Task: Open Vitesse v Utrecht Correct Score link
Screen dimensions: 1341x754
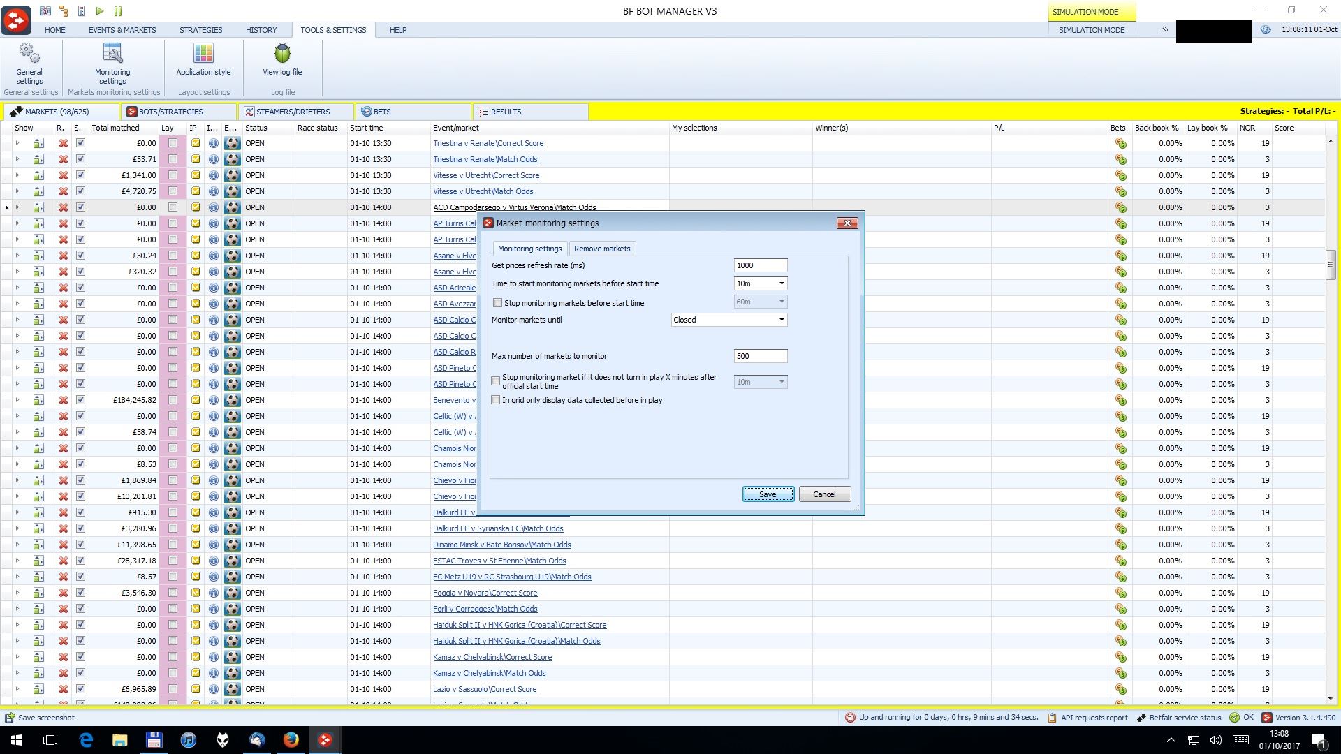Action: 486,175
